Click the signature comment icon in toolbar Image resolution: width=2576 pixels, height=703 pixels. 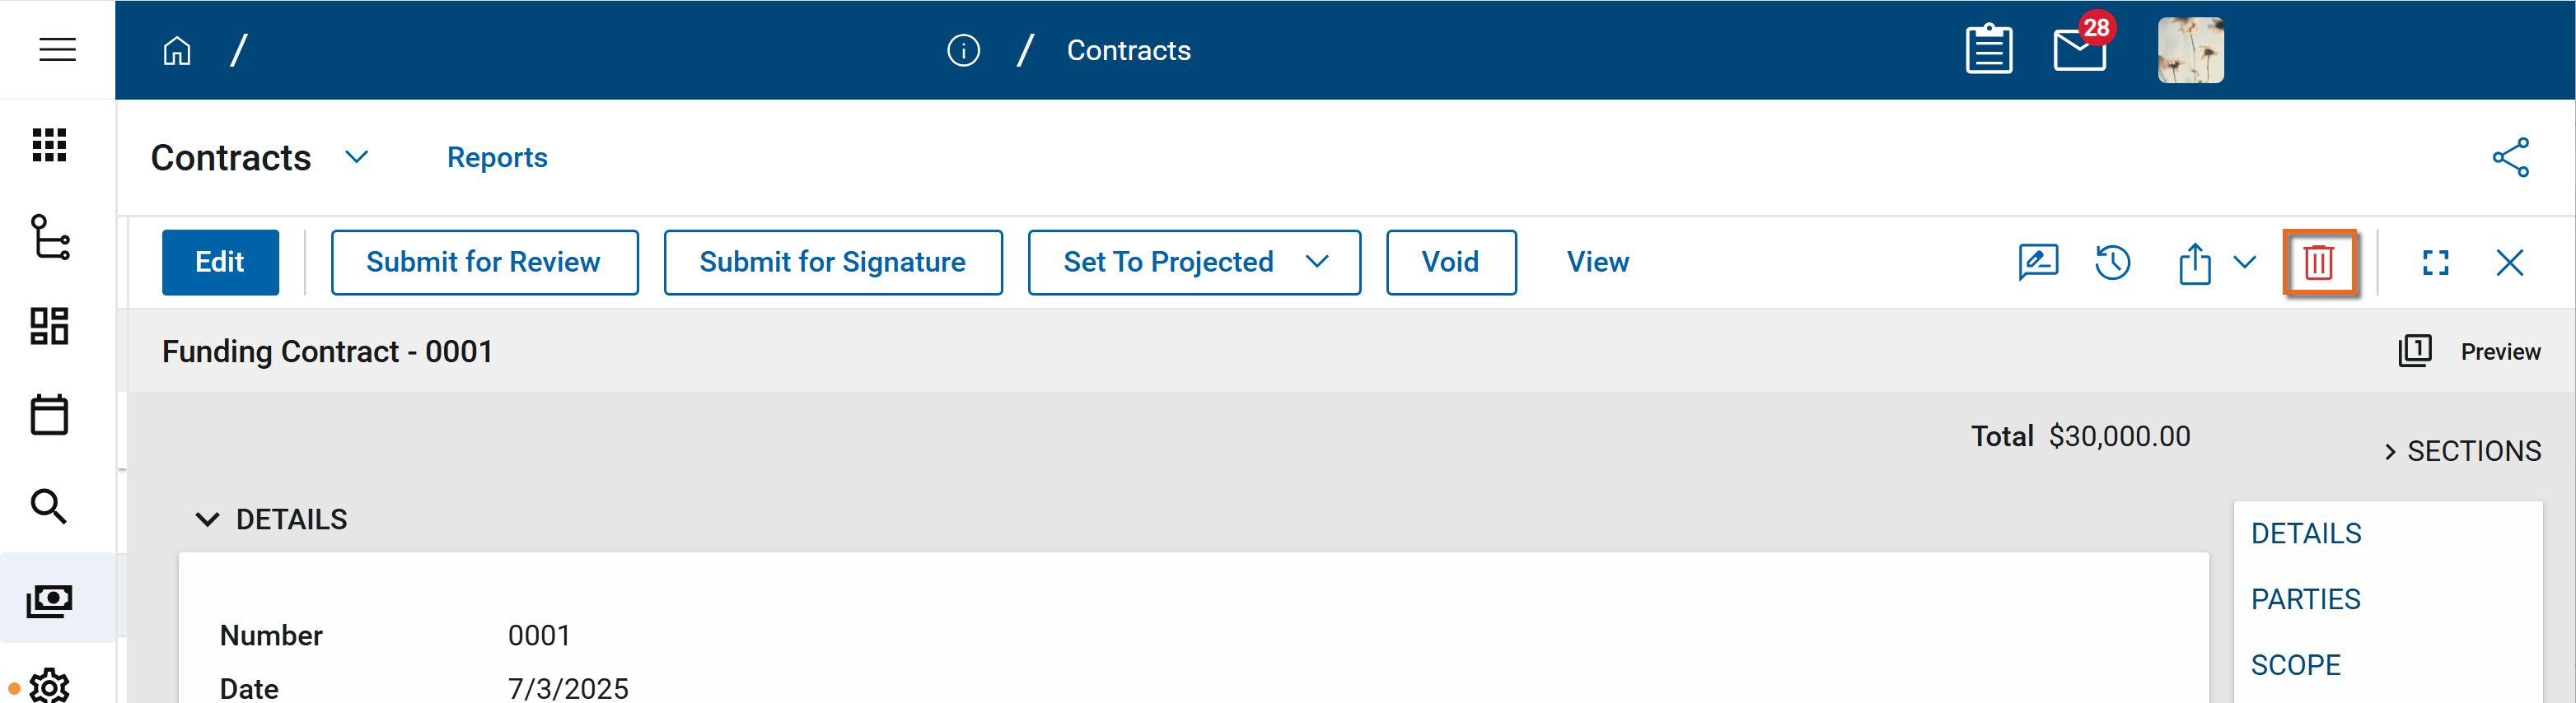click(x=2038, y=263)
